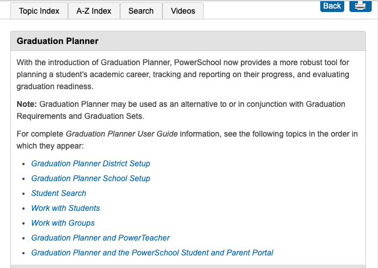This screenshot has height=268, width=378.
Task: Click the italic Graduation Planner User Guide text
Action: (122, 134)
